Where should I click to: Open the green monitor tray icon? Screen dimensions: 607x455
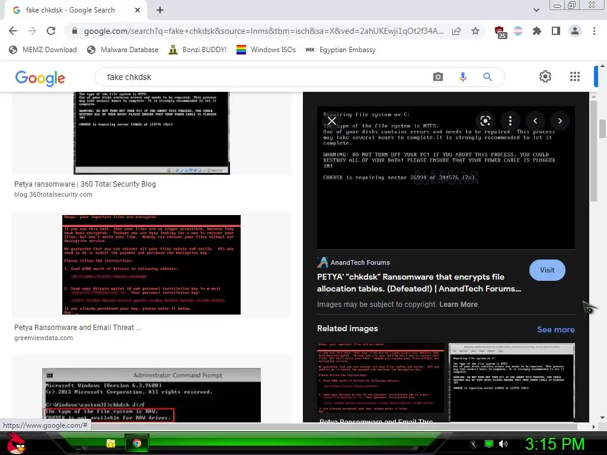click(489, 444)
